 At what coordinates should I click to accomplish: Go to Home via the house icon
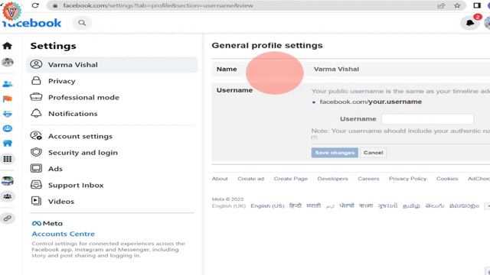click(7, 46)
